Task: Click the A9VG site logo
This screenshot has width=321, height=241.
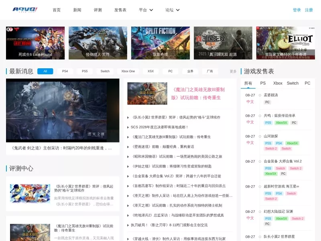Action: (25, 10)
